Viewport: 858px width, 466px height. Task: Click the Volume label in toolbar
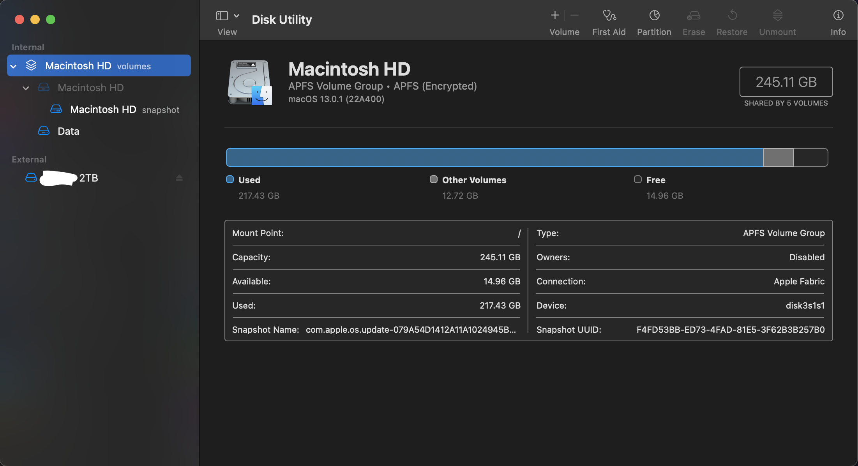coord(564,32)
